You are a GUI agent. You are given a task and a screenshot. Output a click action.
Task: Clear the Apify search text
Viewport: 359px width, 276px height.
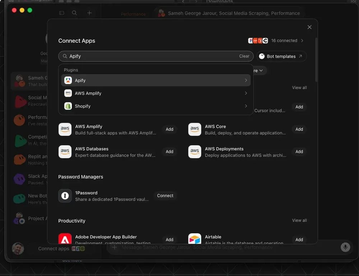(x=244, y=56)
